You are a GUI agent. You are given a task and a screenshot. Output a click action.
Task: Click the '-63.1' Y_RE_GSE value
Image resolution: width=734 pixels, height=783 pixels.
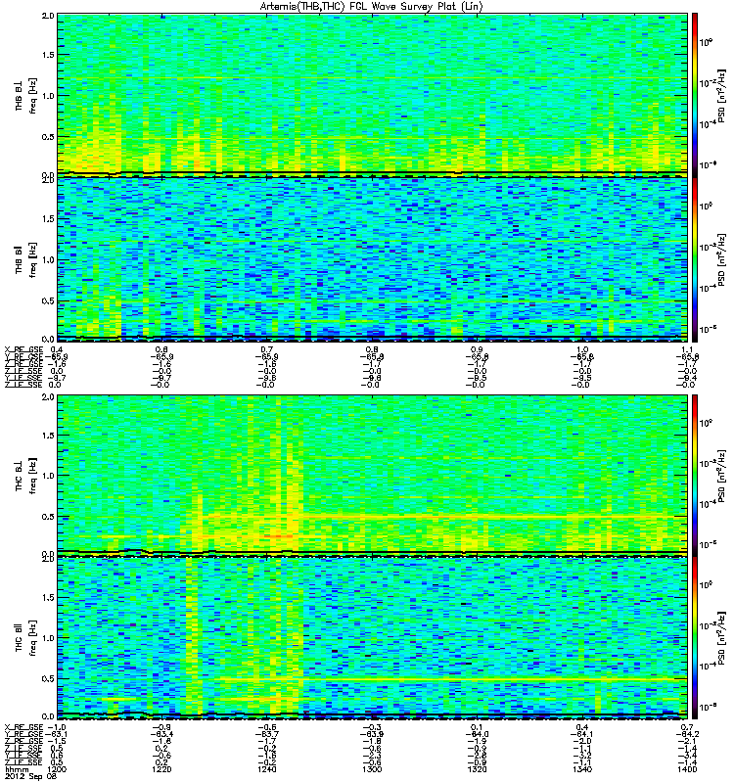click(56, 734)
